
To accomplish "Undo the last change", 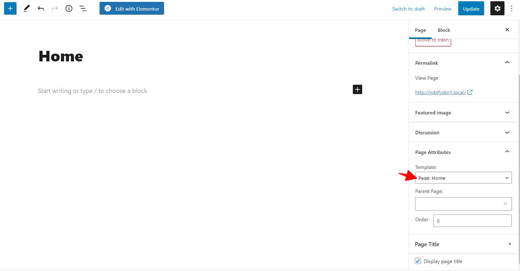I will (x=41, y=9).
